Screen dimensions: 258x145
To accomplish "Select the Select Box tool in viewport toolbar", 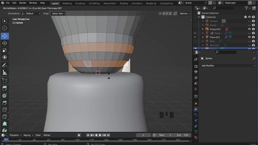I will point(4,21).
